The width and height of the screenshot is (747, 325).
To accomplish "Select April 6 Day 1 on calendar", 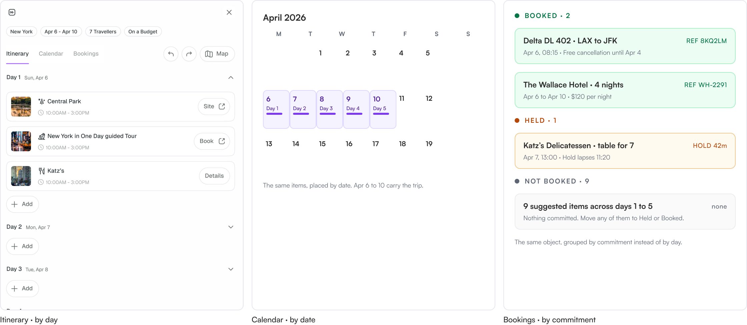I will coord(276,109).
